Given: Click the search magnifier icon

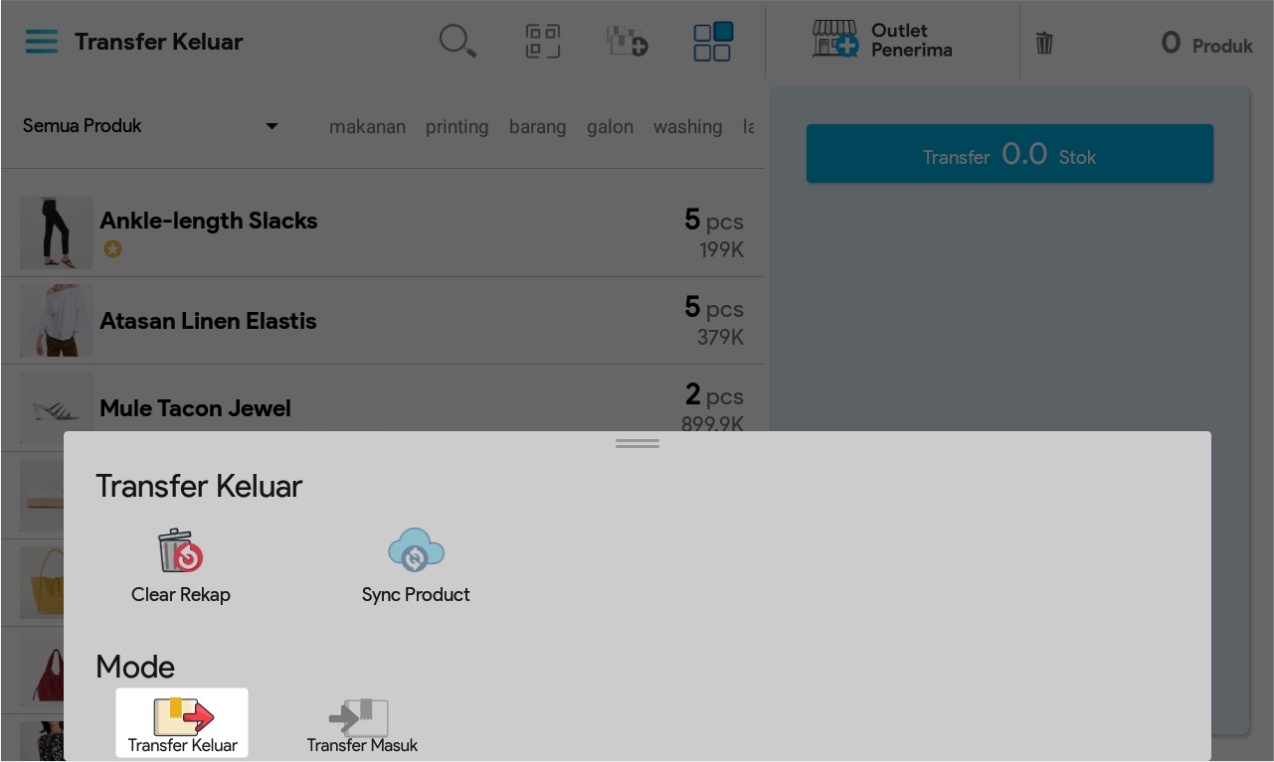Looking at the screenshot, I should pos(457,43).
